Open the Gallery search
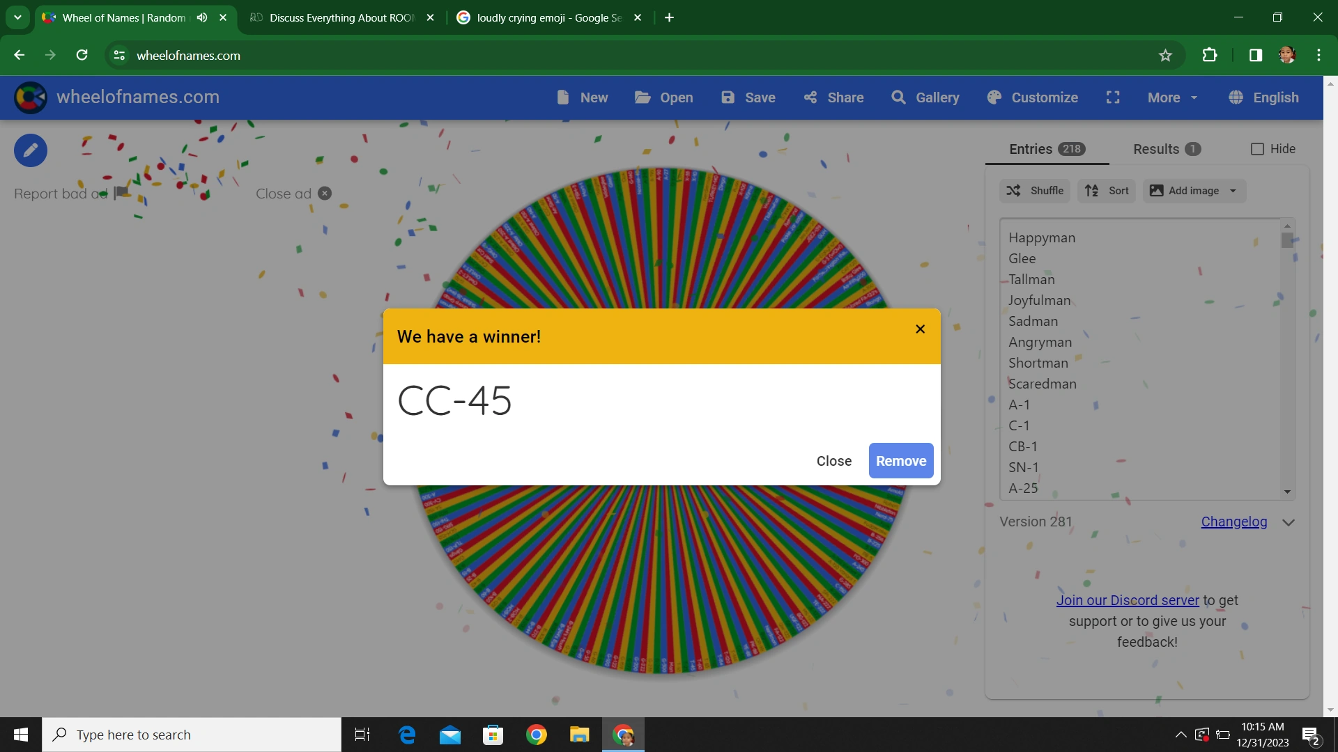 [925, 97]
